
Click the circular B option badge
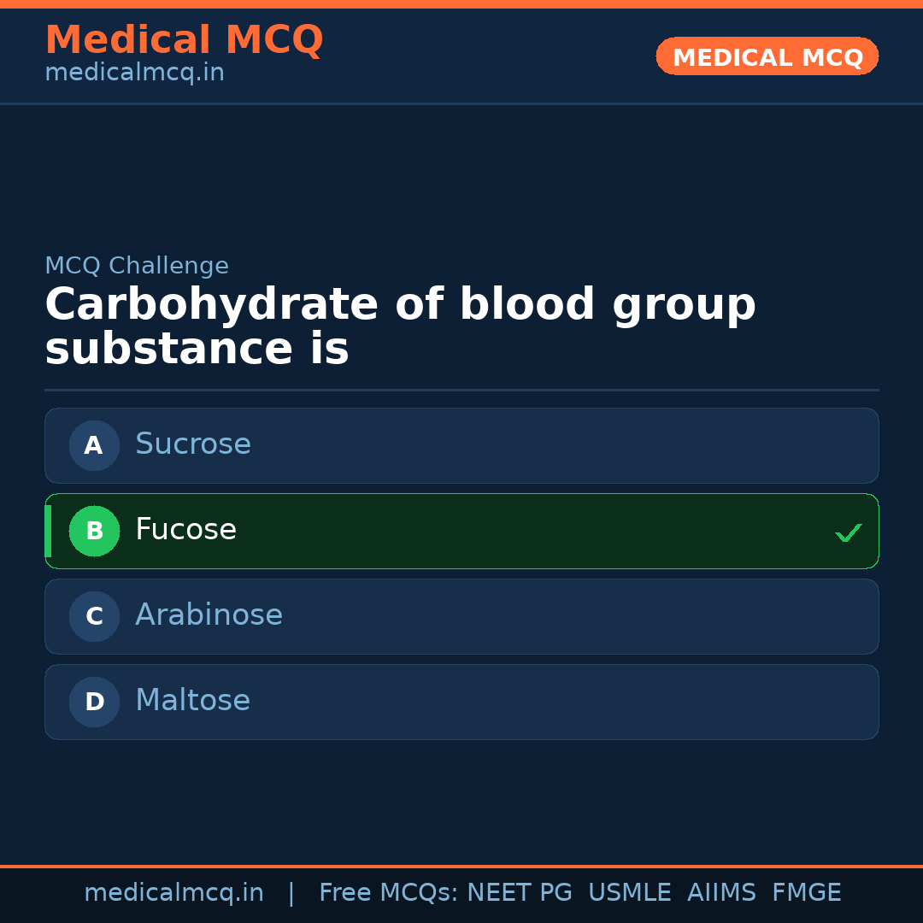click(94, 531)
